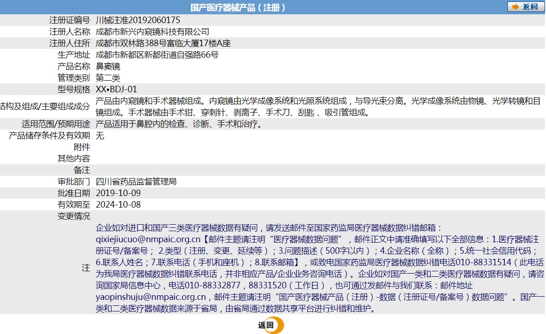Click the 备注 label

click(82, 170)
